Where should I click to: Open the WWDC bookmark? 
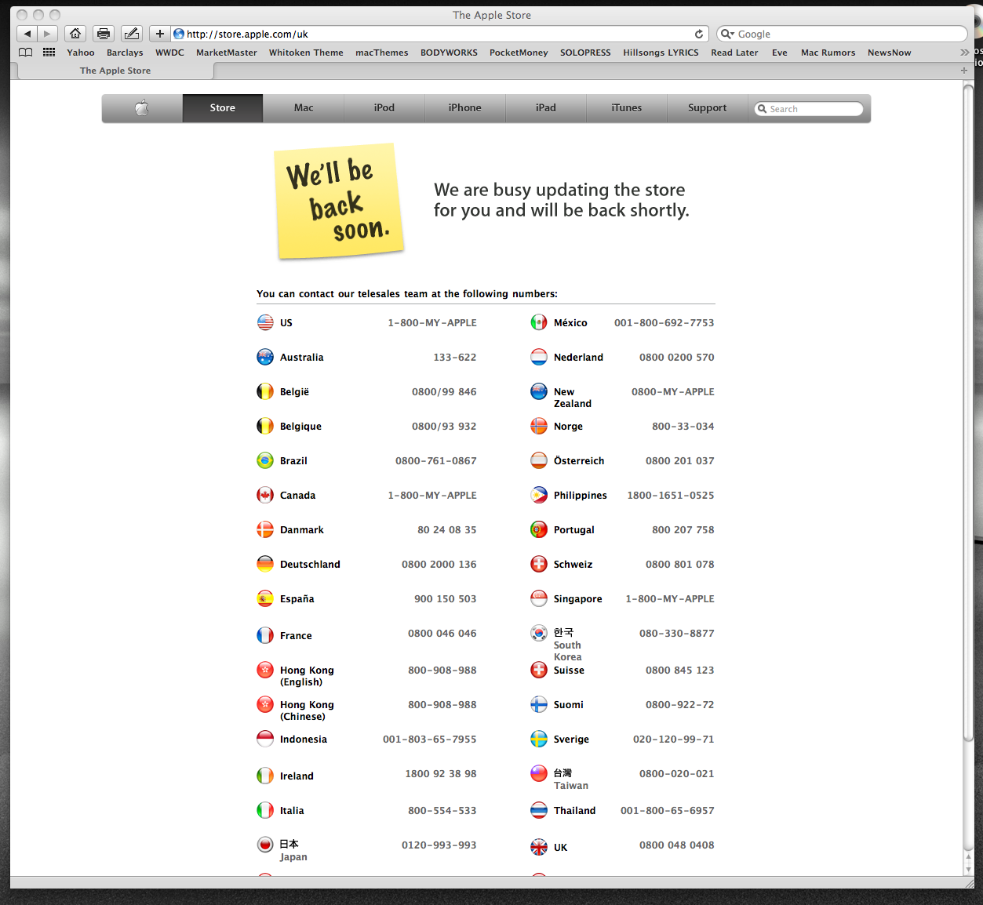(169, 53)
